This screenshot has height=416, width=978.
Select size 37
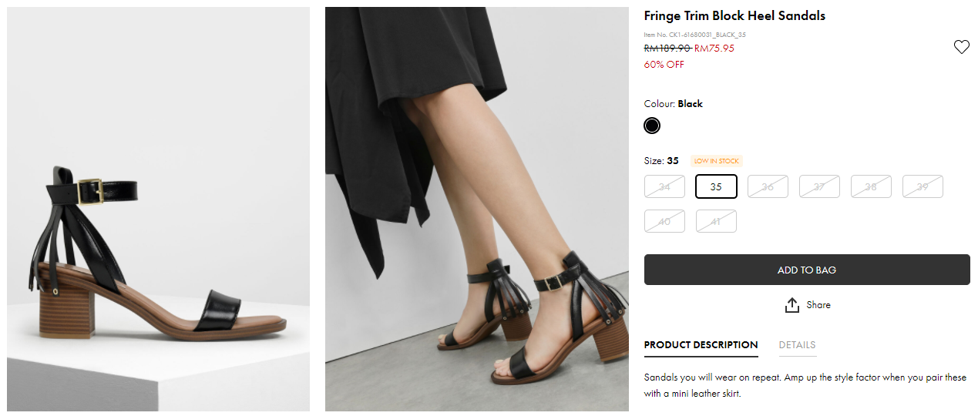(819, 186)
